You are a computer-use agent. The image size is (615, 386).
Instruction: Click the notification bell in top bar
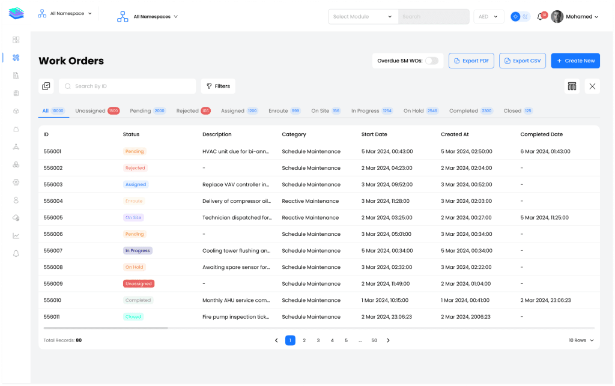pyautogui.click(x=539, y=17)
